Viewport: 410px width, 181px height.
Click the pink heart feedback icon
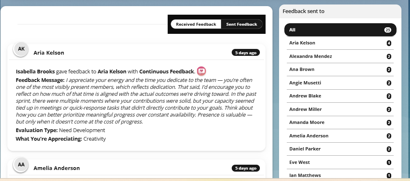[202, 71]
